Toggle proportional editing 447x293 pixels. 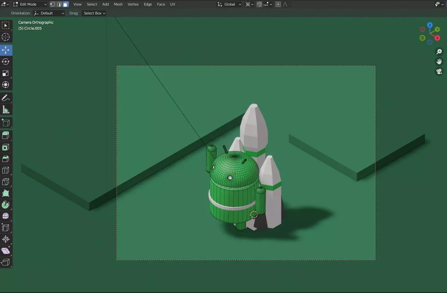click(x=278, y=4)
